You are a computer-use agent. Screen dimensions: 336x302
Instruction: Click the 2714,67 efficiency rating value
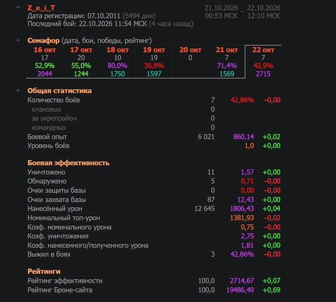tap(242, 281)
